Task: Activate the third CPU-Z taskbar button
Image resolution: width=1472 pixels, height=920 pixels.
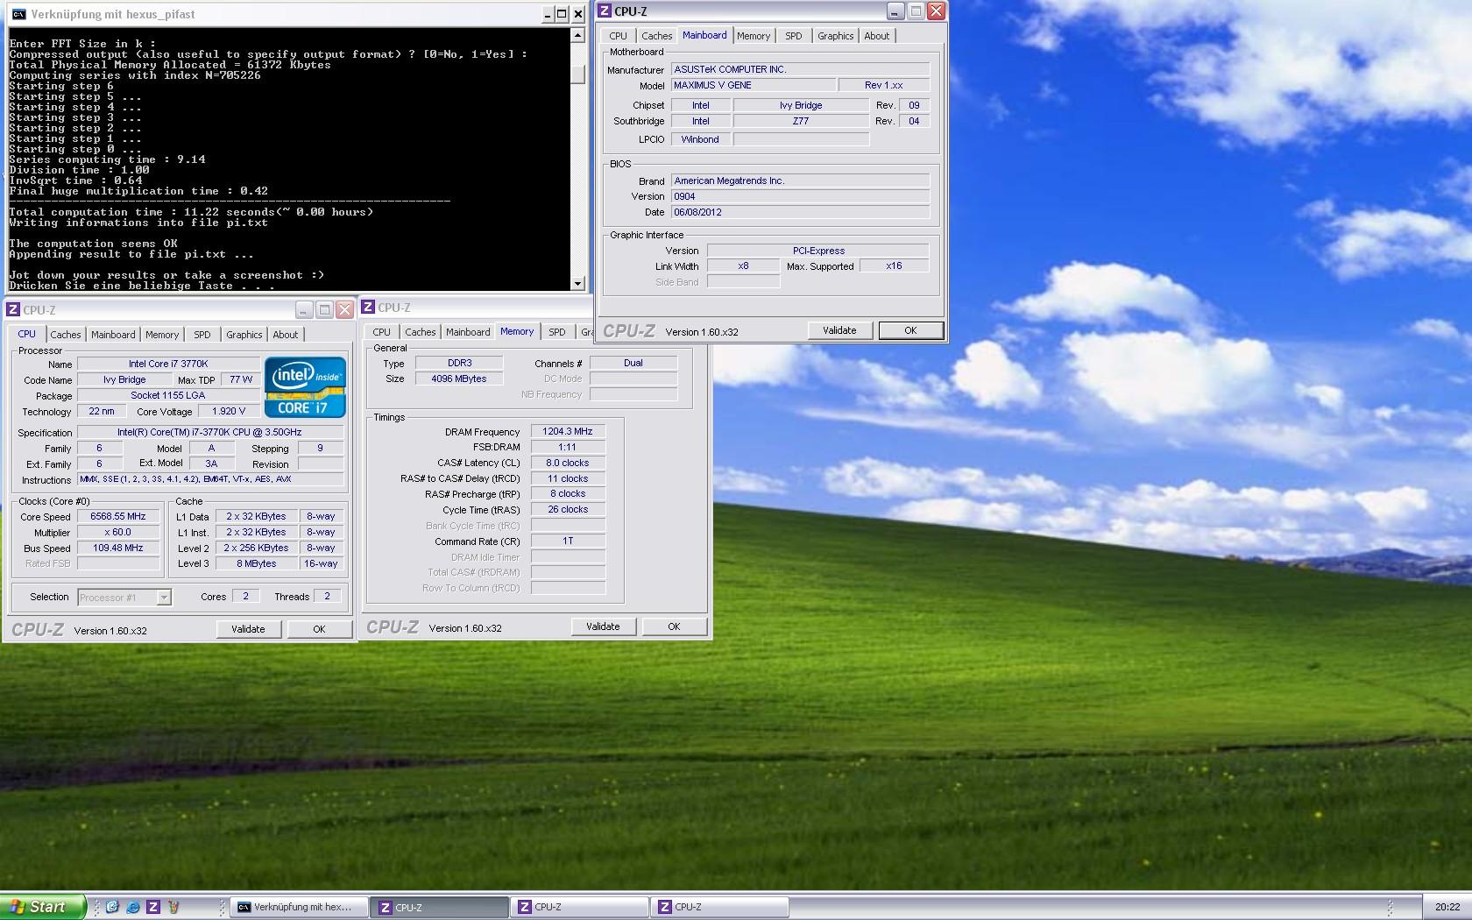Action: pos(719,907)
